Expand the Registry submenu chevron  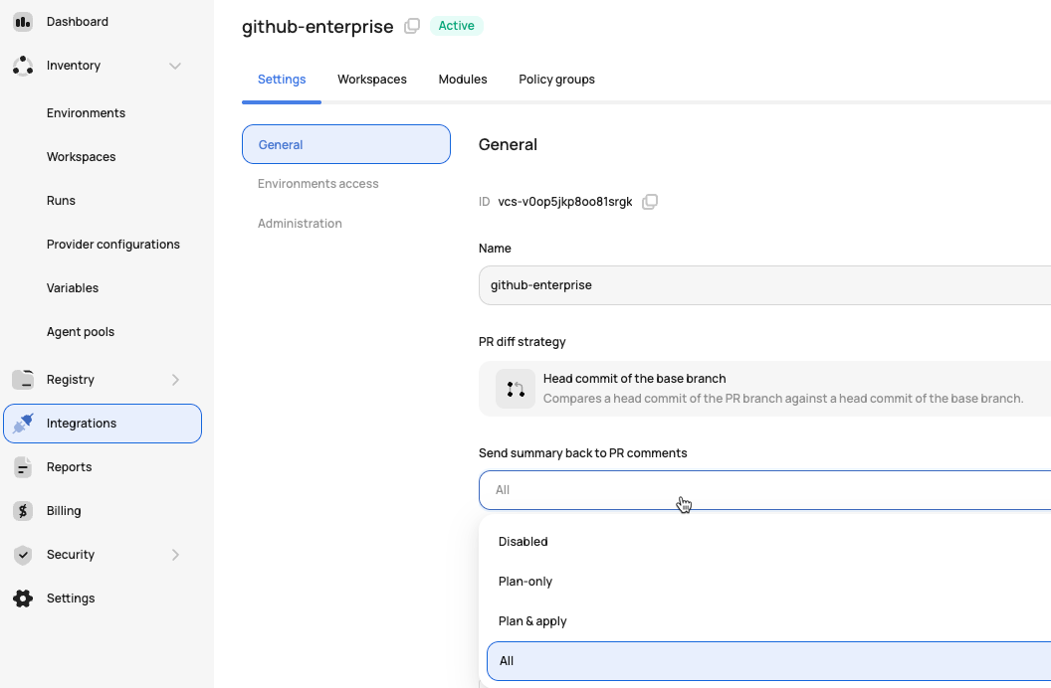point(175,380)
